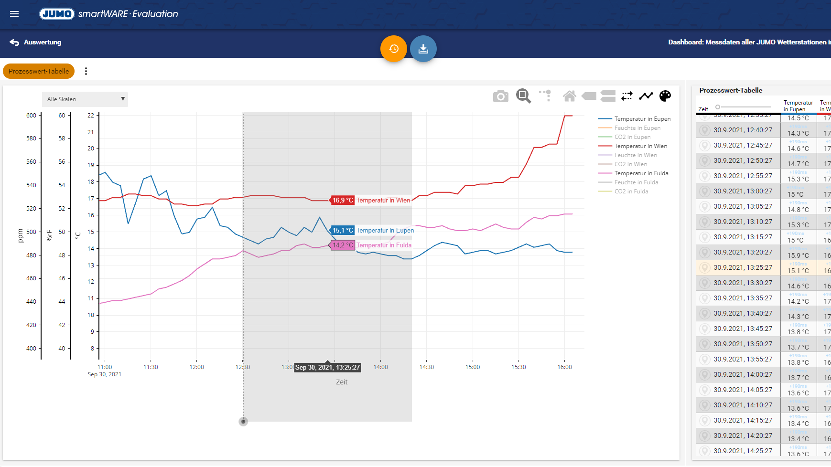Click the blue download button

pyautogui.click(x=423, y=49)
